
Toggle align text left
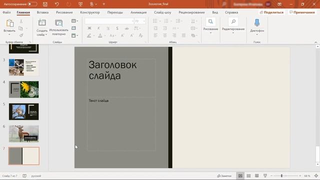tap(155, 35)
